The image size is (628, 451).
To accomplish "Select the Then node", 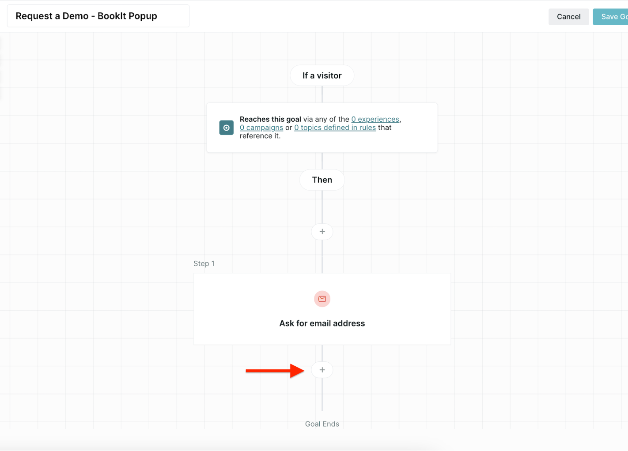I will [x=322, y=180].
